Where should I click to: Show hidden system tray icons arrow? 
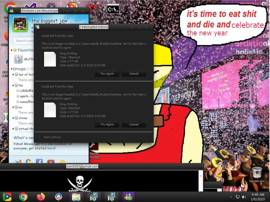pos(231,197)
